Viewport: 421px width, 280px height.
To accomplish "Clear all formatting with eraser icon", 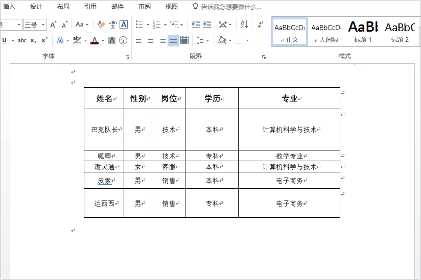I will click(101, 24).
